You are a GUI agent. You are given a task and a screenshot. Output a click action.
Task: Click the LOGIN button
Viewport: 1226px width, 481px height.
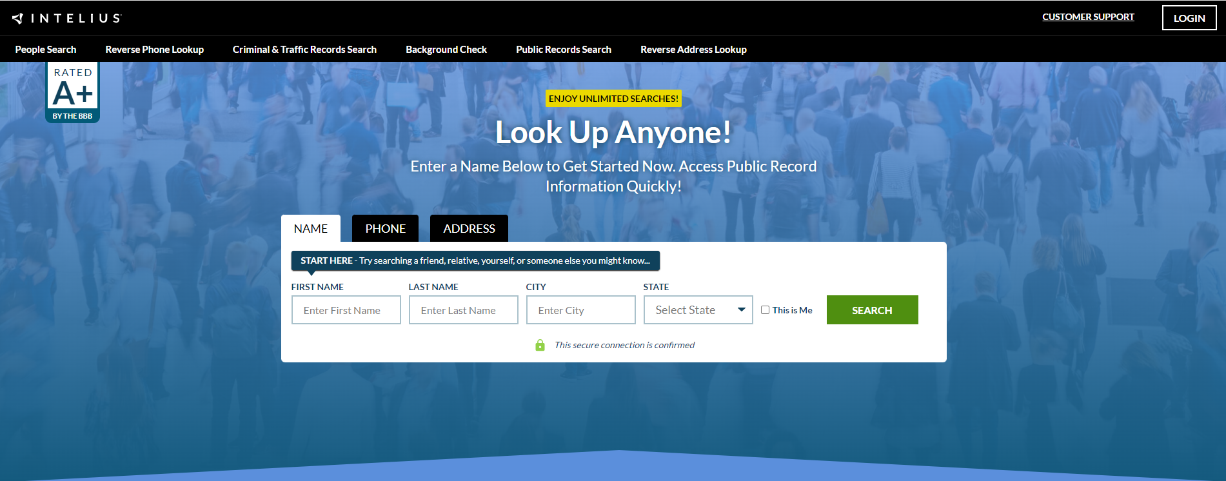(1189, 18)
